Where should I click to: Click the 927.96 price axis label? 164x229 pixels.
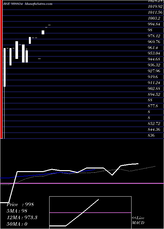click(x=154, y=71)
